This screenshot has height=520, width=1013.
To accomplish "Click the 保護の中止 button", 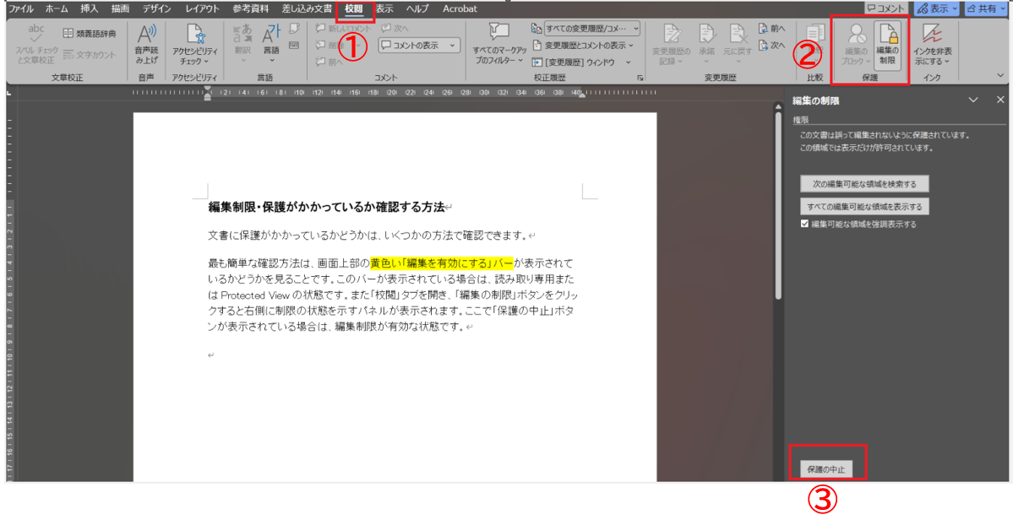I will [x=825, y=468].
